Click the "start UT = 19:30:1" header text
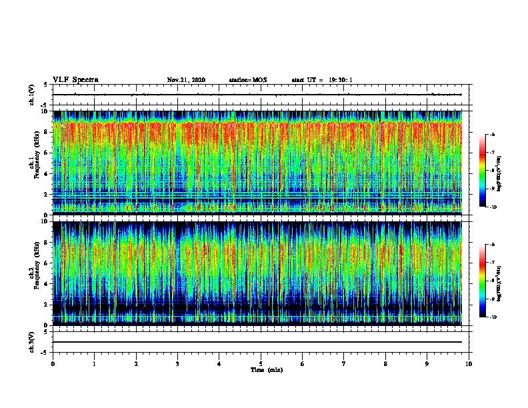This screenshot has height=408, width=528. [x=322, y=80]
